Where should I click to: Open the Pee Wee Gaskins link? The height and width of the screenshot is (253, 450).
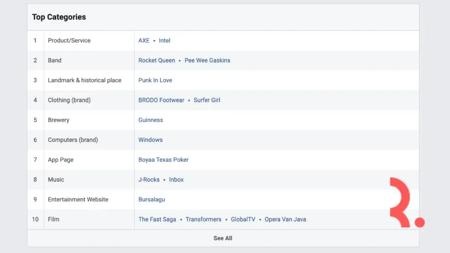(207, 61)
